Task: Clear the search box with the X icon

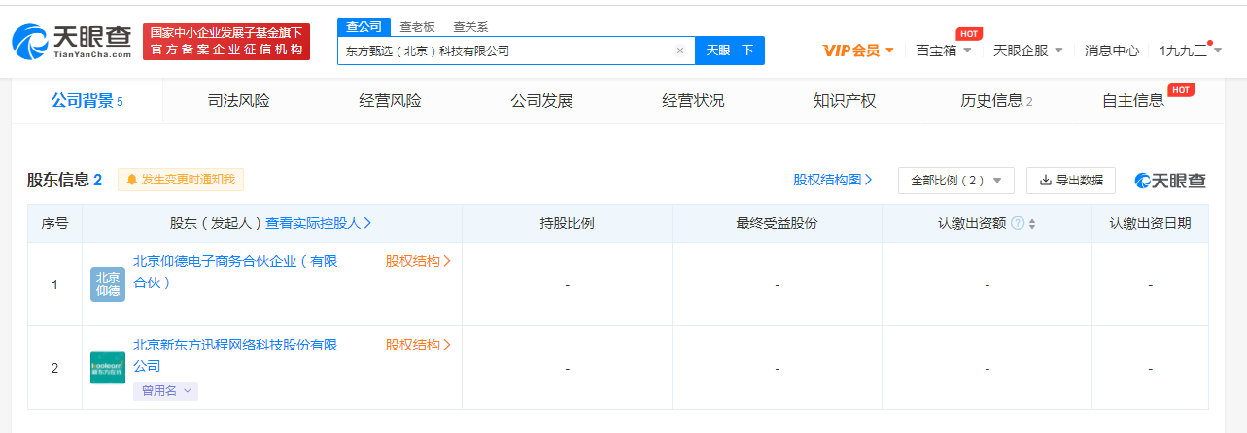Action: click(x=680, y=50)
